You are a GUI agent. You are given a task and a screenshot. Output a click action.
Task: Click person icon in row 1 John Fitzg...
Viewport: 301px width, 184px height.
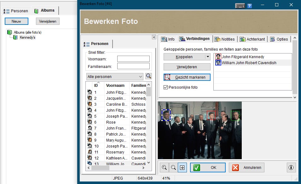90,92
